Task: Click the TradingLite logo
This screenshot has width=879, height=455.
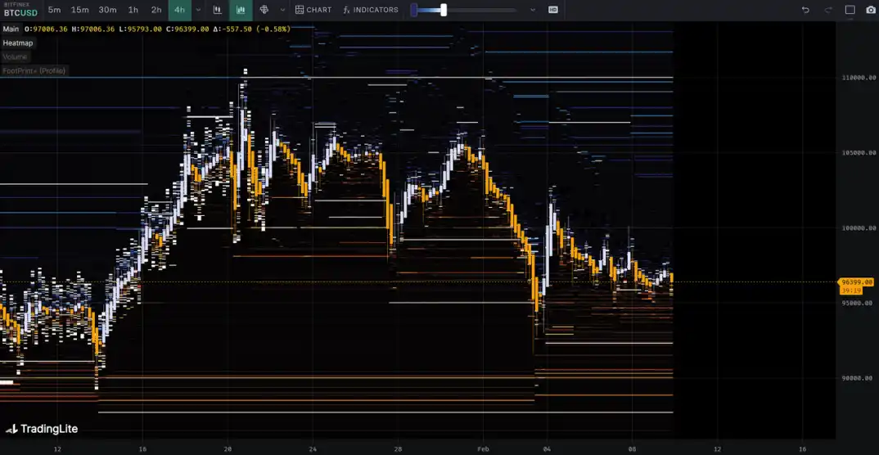Action: pyautogui.click(x=42, y=428)
